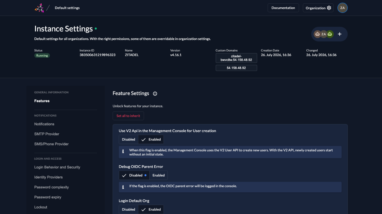Click the green robot avatar in the managers group

(x=330, y=34)
